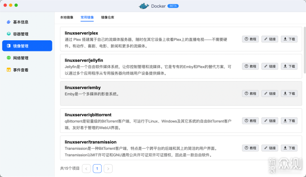Open 事件查看 in the sidebar
306x177 pixels.
pyautogui.click(x=27, y=70)
